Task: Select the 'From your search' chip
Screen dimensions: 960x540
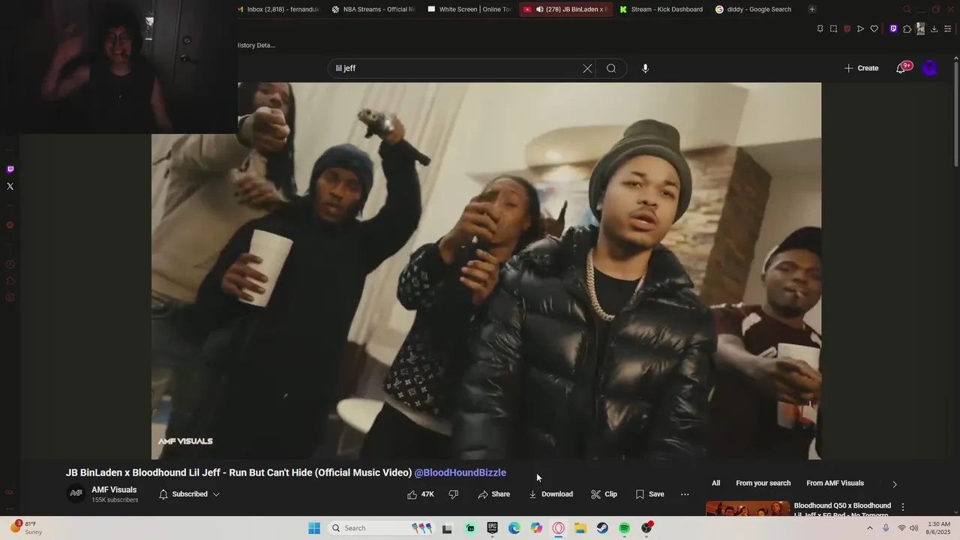Action: [763, 483]
